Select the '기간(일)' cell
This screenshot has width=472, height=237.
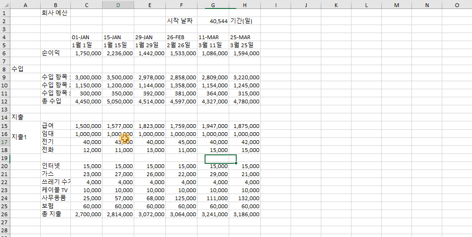click(245, 21)
